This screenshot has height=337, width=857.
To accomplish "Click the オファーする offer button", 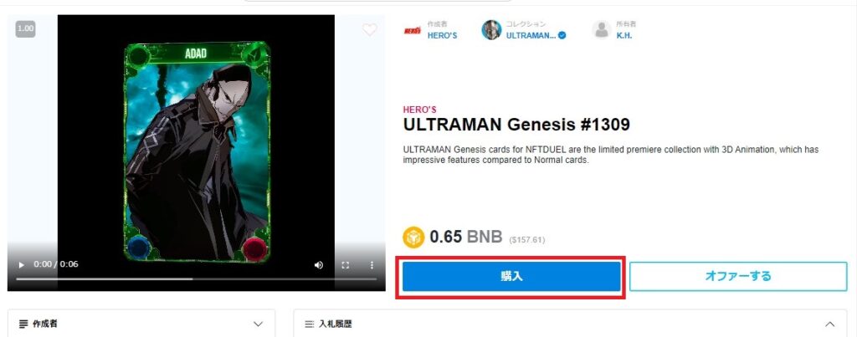I will 738,276.
